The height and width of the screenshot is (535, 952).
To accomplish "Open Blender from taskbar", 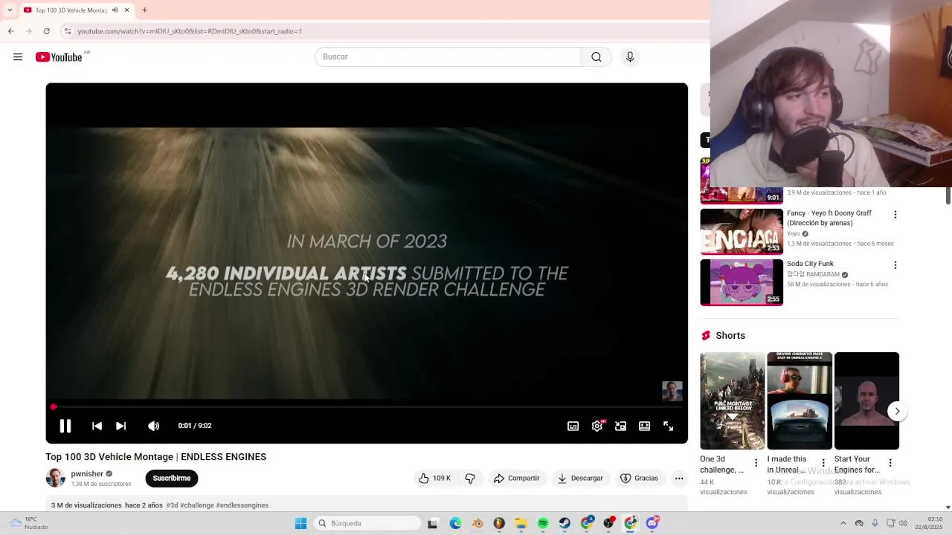I will 477,523.
